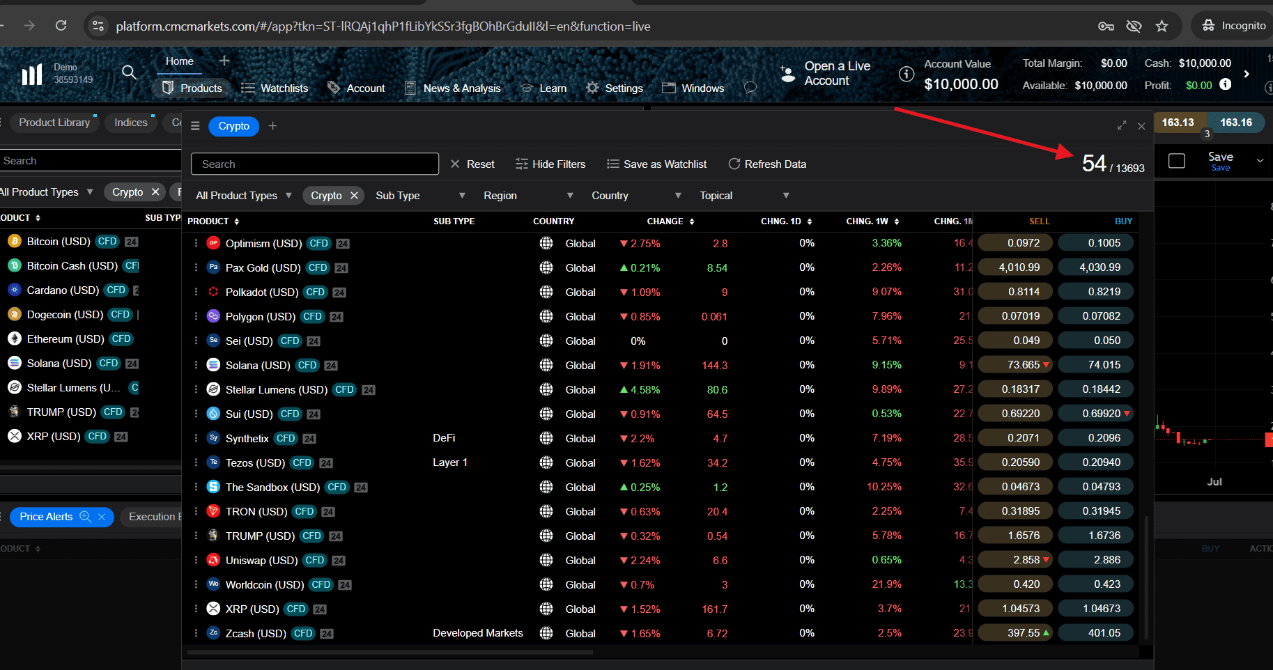This screenshot has width=1273, height=670.
Task: Open All Product Types dropdown in main panel
Action: click(244, 196)
